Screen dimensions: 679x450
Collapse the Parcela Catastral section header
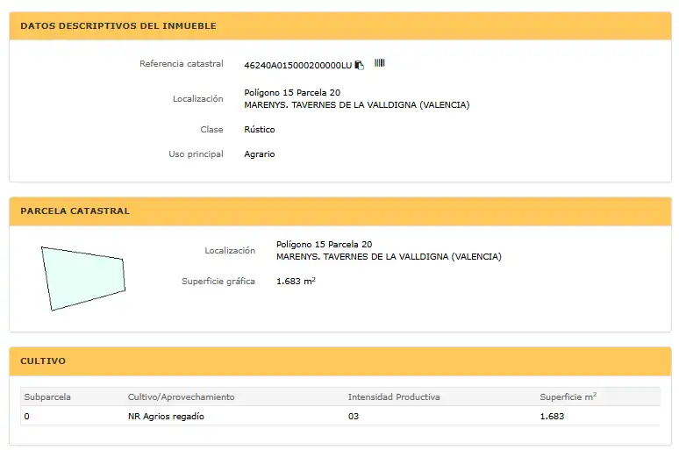coord(340,211)
